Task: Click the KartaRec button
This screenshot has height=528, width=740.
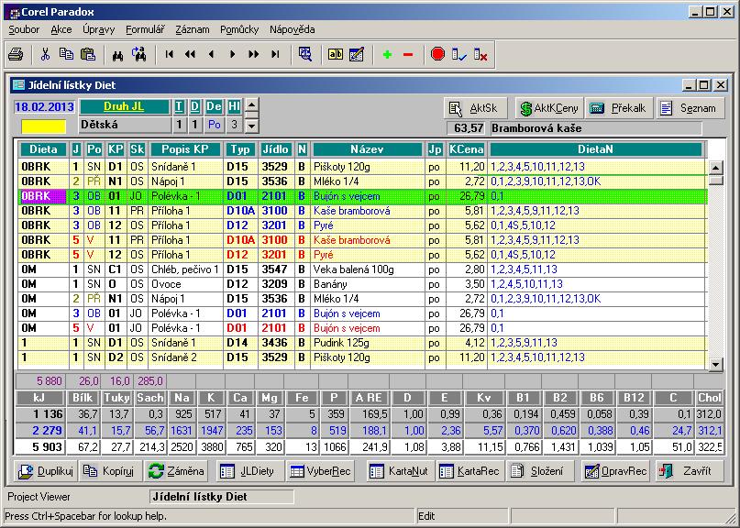Action: tap(469, 471)
